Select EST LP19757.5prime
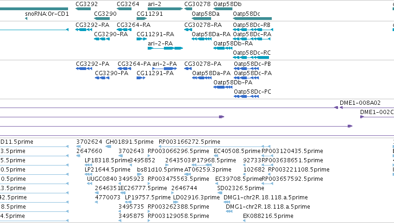394x223 pixels. coord(128,202)
